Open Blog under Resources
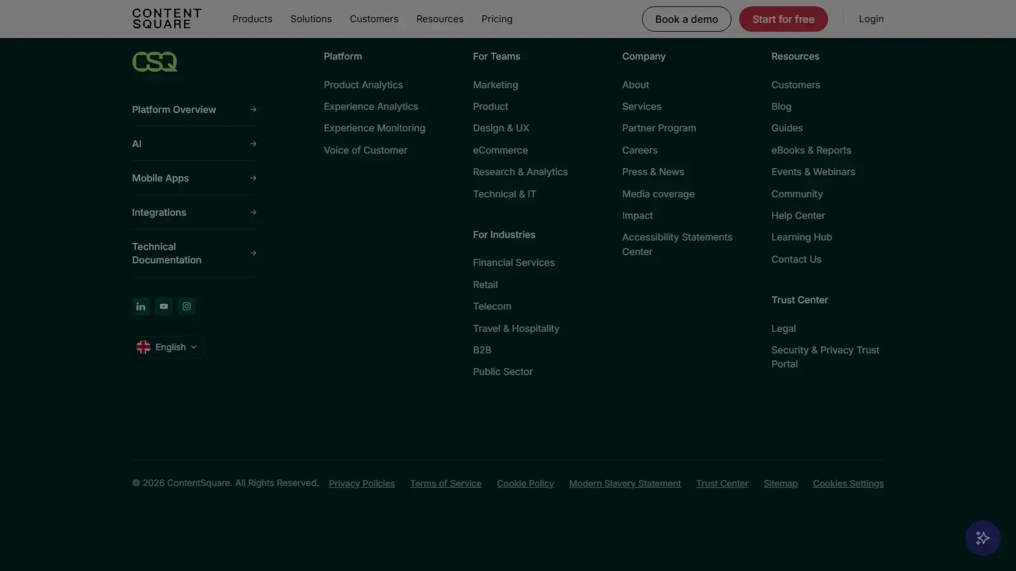 click(x=782, y=107)
